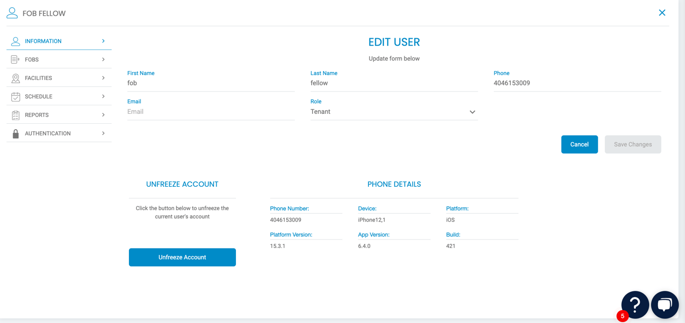Expand the Fobs section chevron
The width and height of the screenshot is (685, 323).
[x=103, y=60]
